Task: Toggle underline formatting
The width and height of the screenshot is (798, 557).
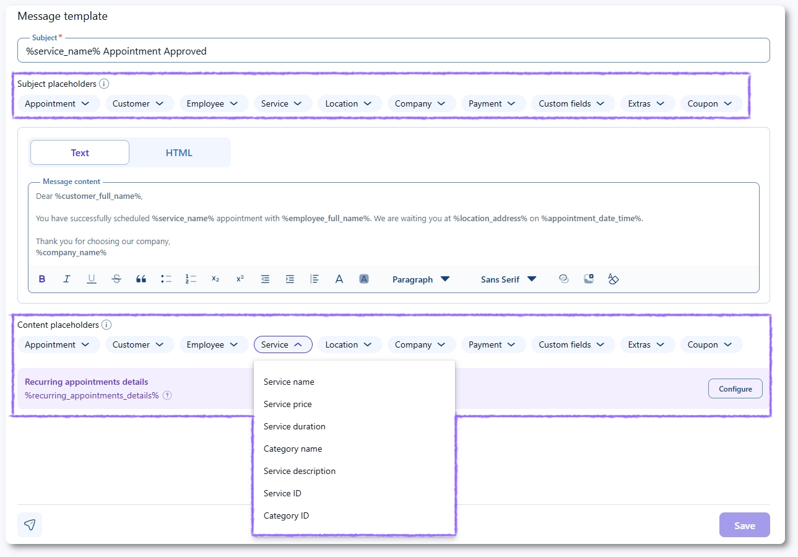Action: click(92, 279)
